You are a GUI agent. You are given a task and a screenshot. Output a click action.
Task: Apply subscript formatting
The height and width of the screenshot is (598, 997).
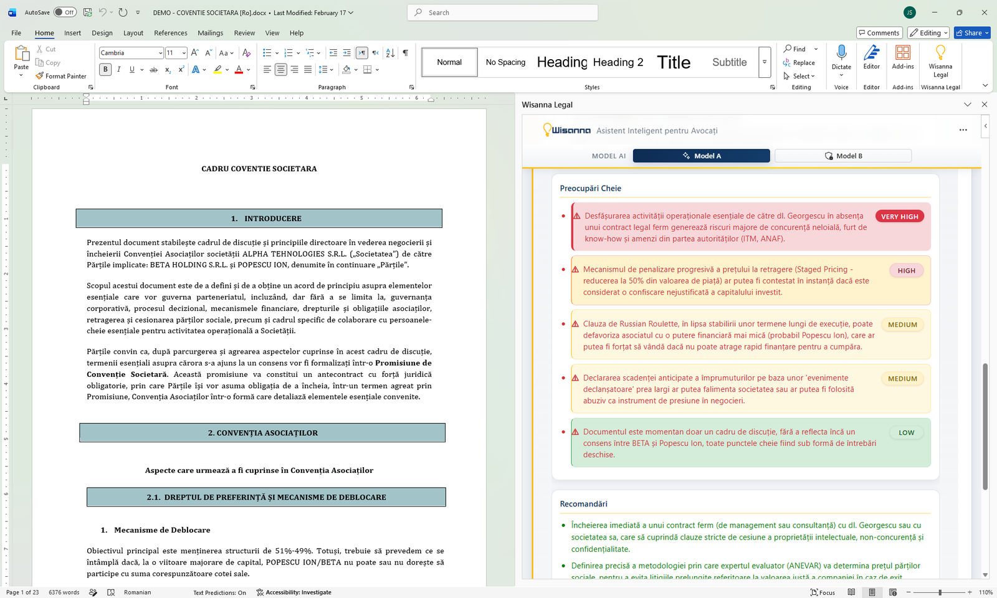(168, 70)
